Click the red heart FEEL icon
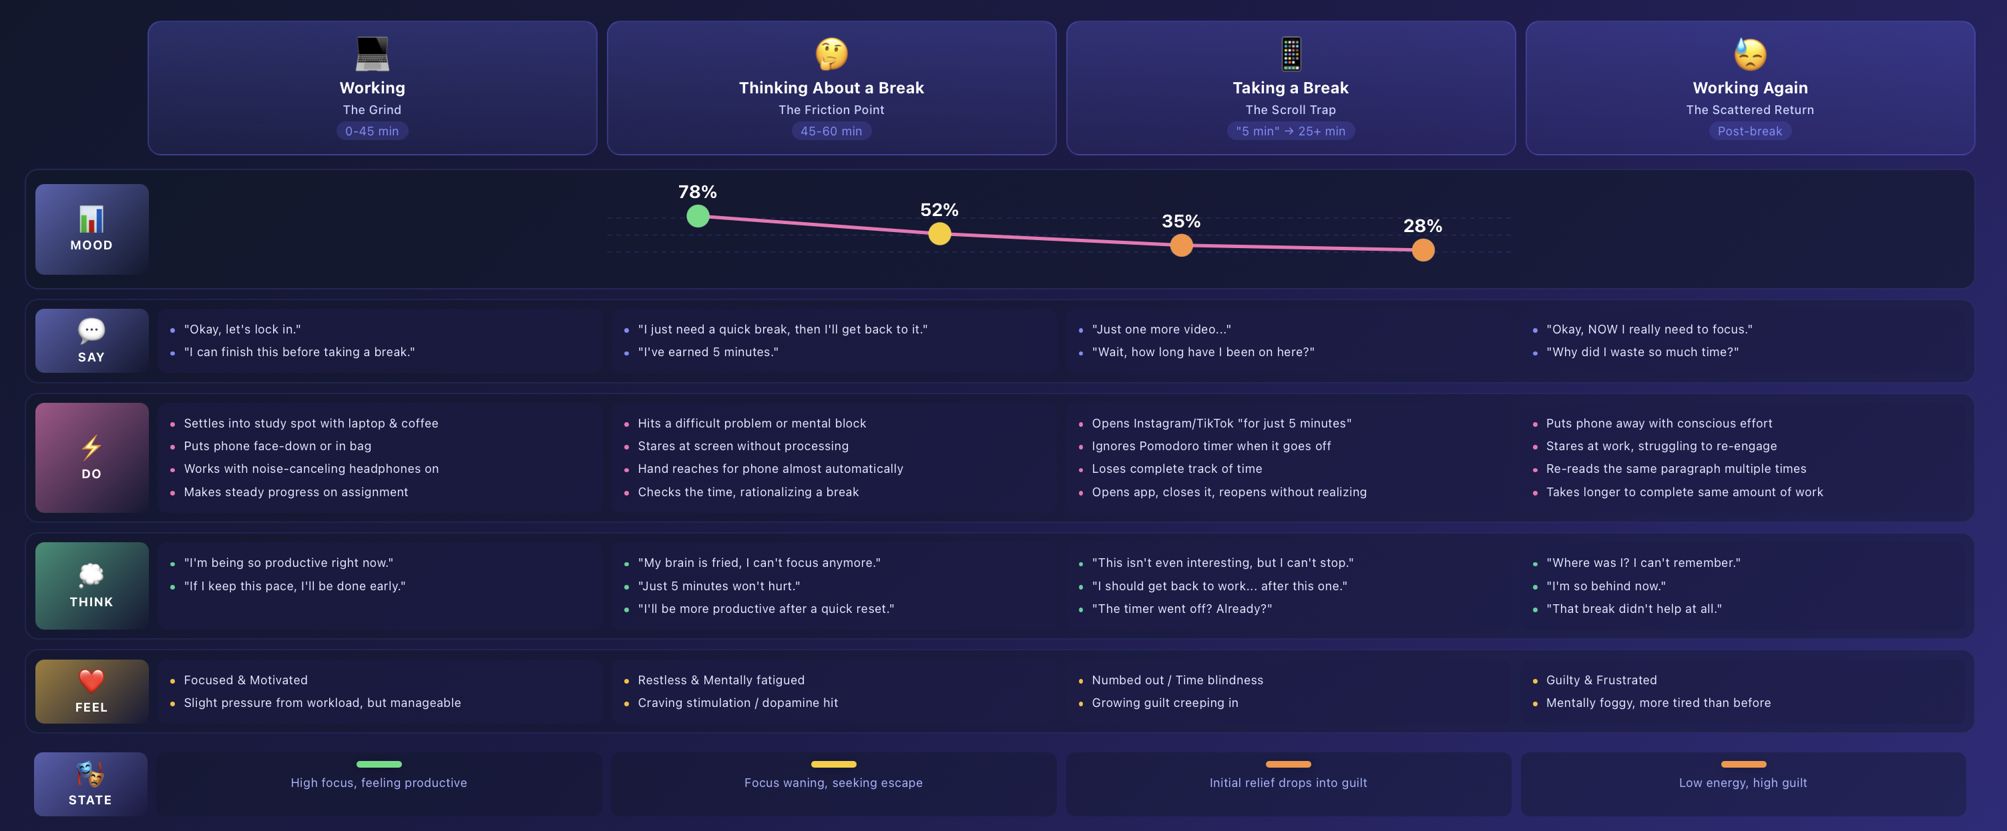Viewport: 2007px width, 831px height. point(91,681)
